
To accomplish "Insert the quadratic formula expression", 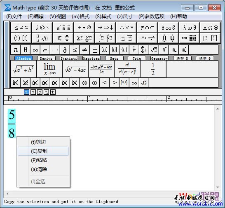I will tap(101, 69).
